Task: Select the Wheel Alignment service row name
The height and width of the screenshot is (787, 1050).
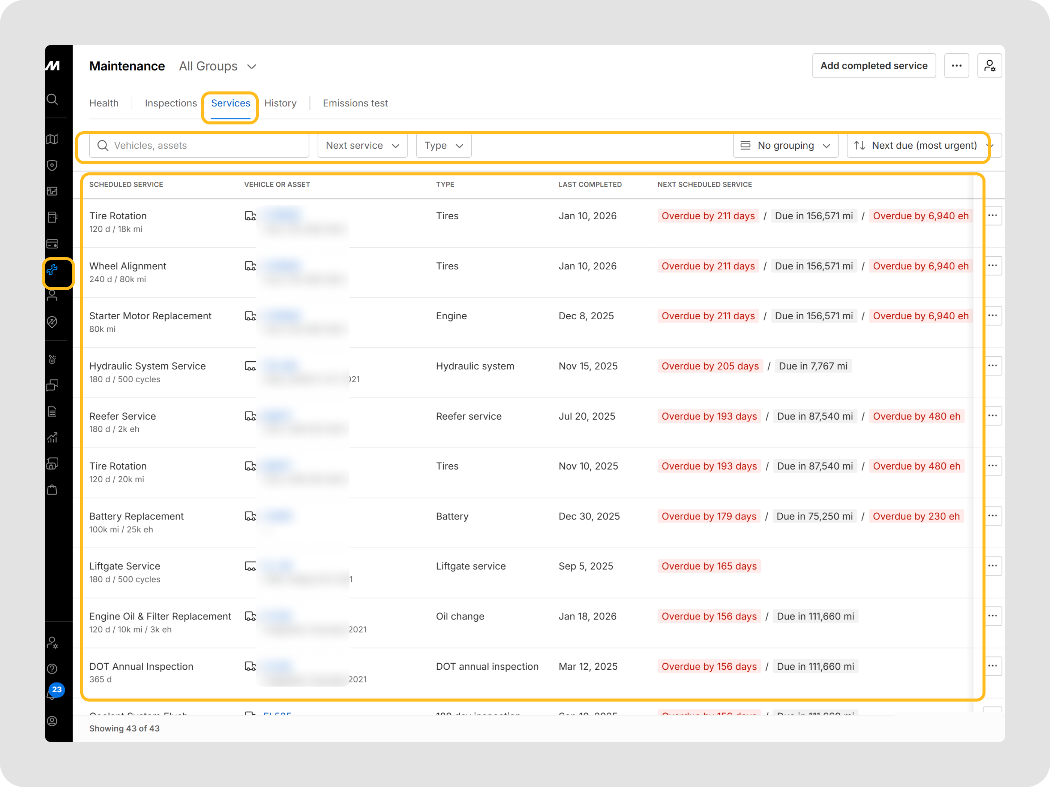Action: [128, 266]
